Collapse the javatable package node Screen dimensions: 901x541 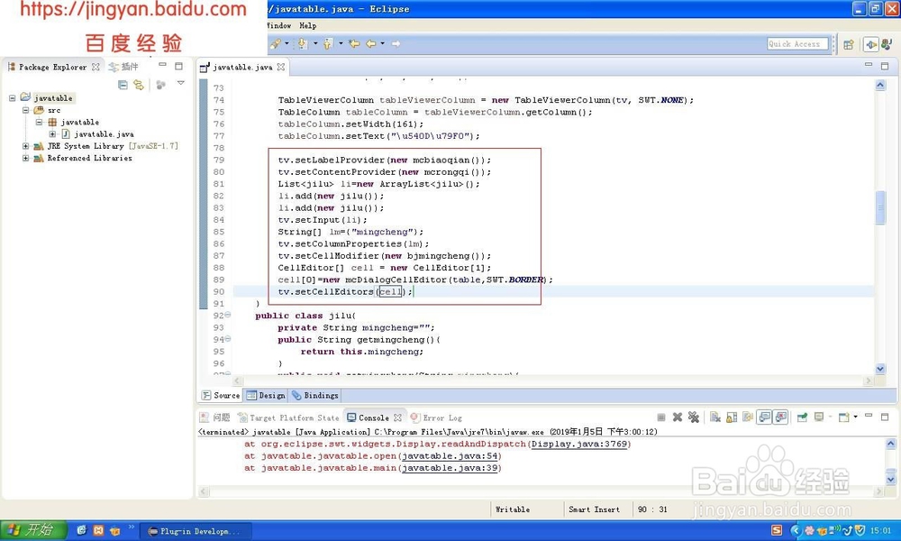tap(39, 122)
